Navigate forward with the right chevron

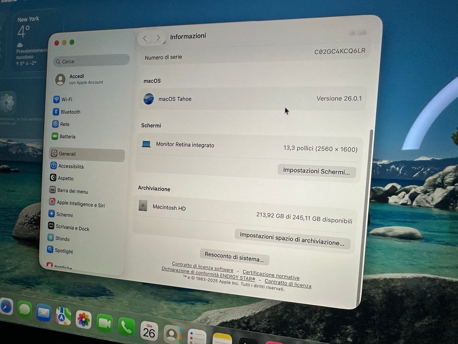click(158, 37)
